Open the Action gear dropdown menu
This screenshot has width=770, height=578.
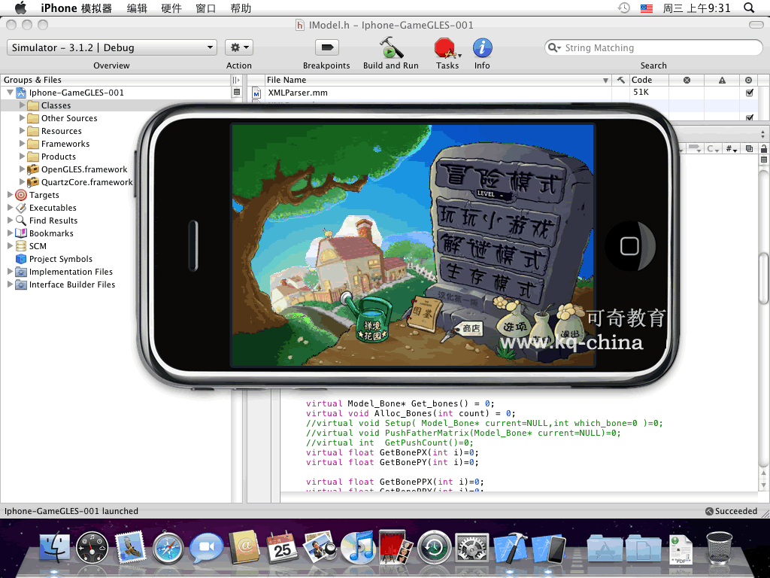(x=238, y=47)
